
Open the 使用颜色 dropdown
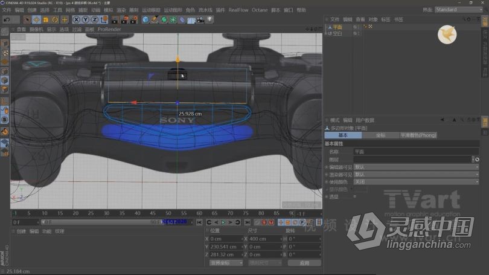tap(416, 182)
